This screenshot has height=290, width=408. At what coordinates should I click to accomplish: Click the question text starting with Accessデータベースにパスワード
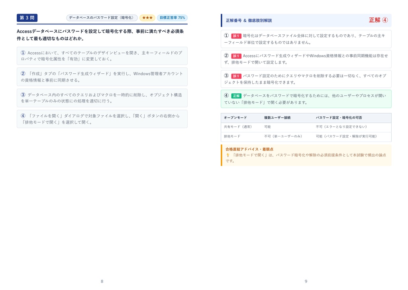[x=100, y=35]
